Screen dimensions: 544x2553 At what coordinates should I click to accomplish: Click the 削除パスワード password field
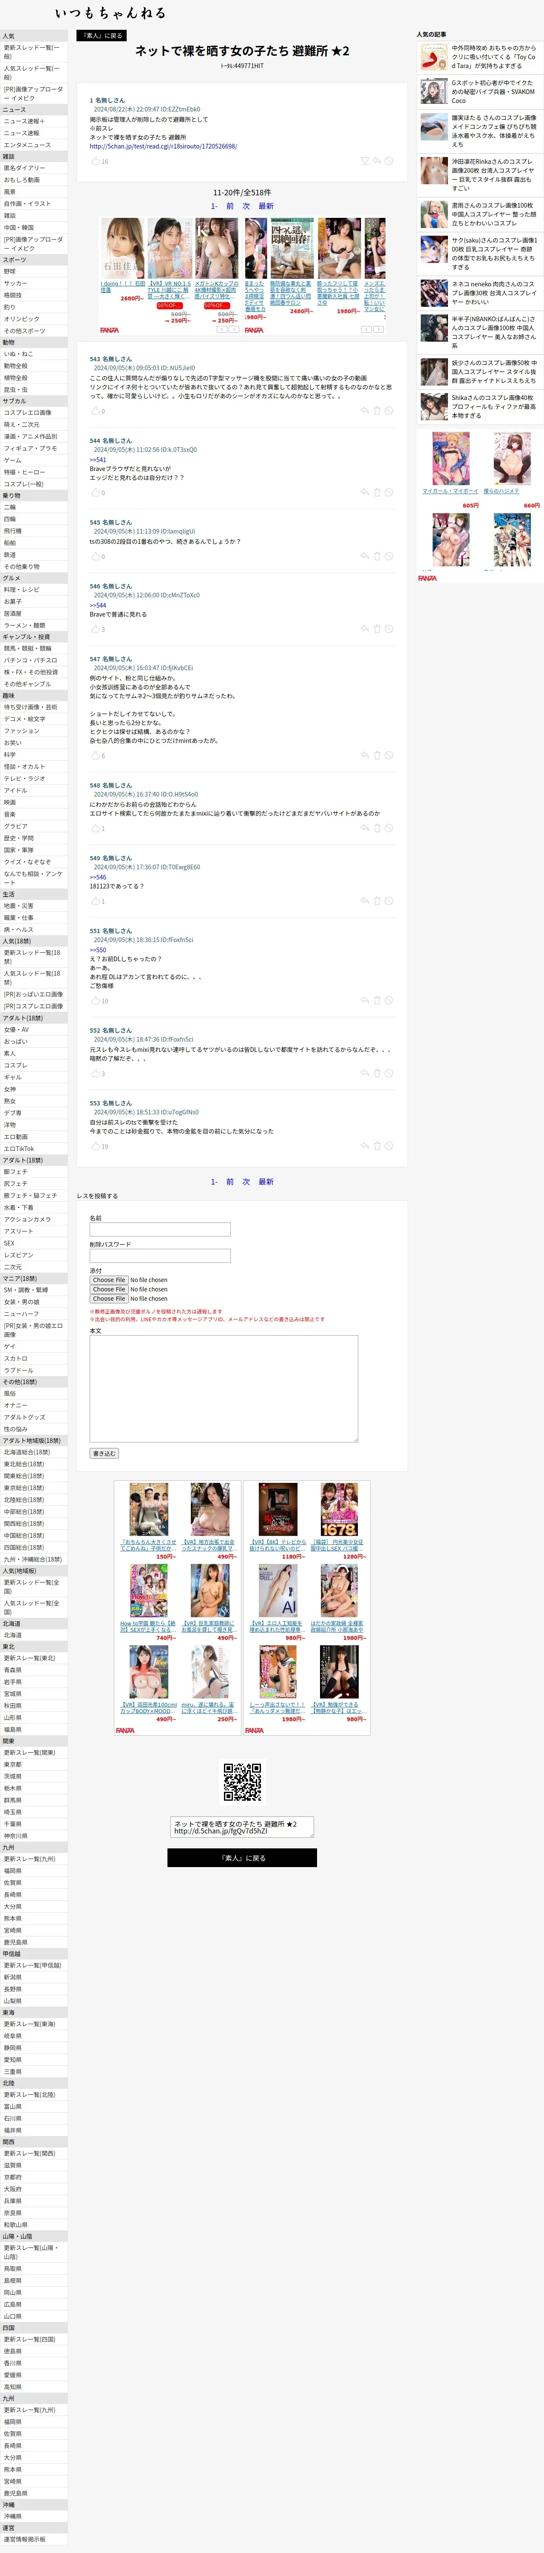point(160,1255)
